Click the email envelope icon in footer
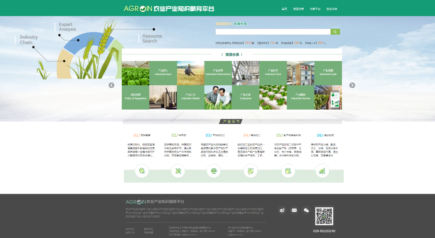Screen dimensions: 435x238 coord(294,210)
